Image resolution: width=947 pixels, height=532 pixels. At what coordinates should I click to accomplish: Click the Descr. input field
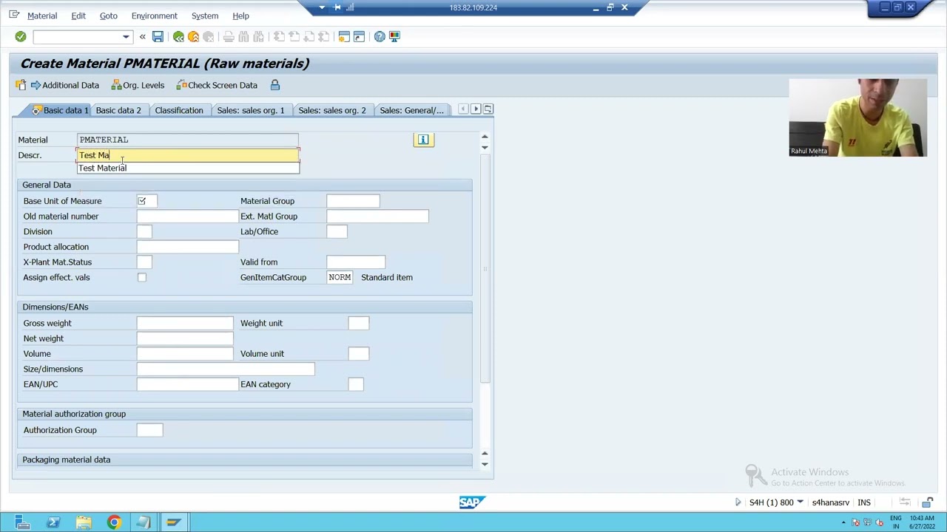188,155
